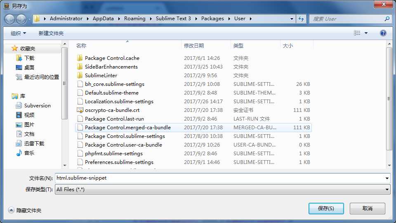This screenshot has width=396, height=223.
Task: Click the sidebar scroll up arrow
Action: [x=64, y=44]
